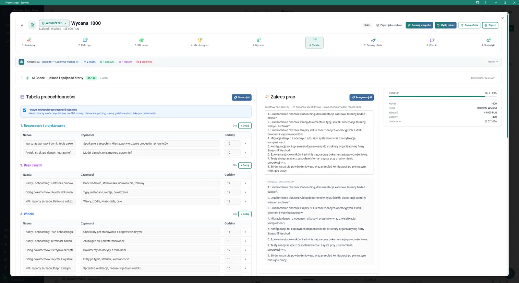Open the three-dot menu in title bar
Viewport: 519px width, 283px height.
486,3
